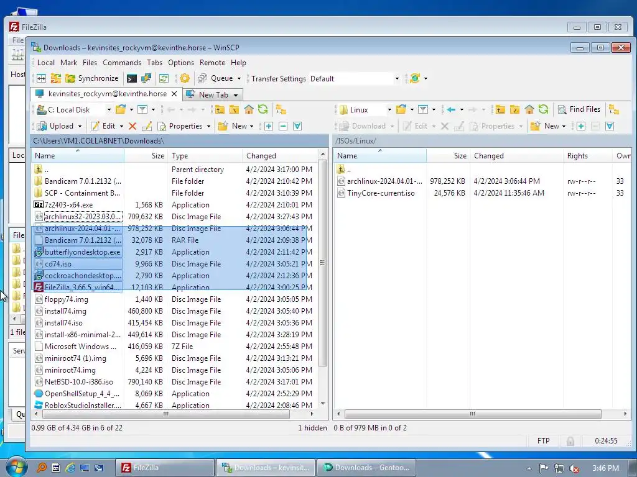The image size is (637, 477).
Task: Open session in PuTTY icon
Action: 146,78
